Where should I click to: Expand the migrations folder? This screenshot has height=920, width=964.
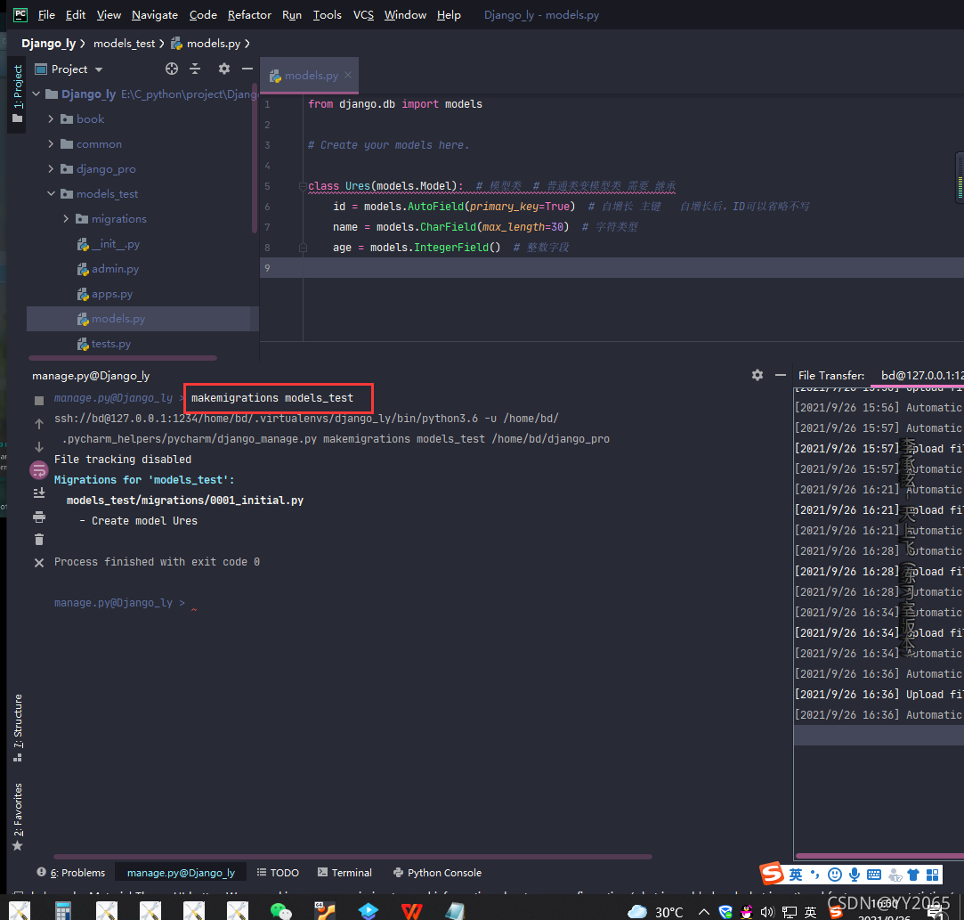pos(66,219)
